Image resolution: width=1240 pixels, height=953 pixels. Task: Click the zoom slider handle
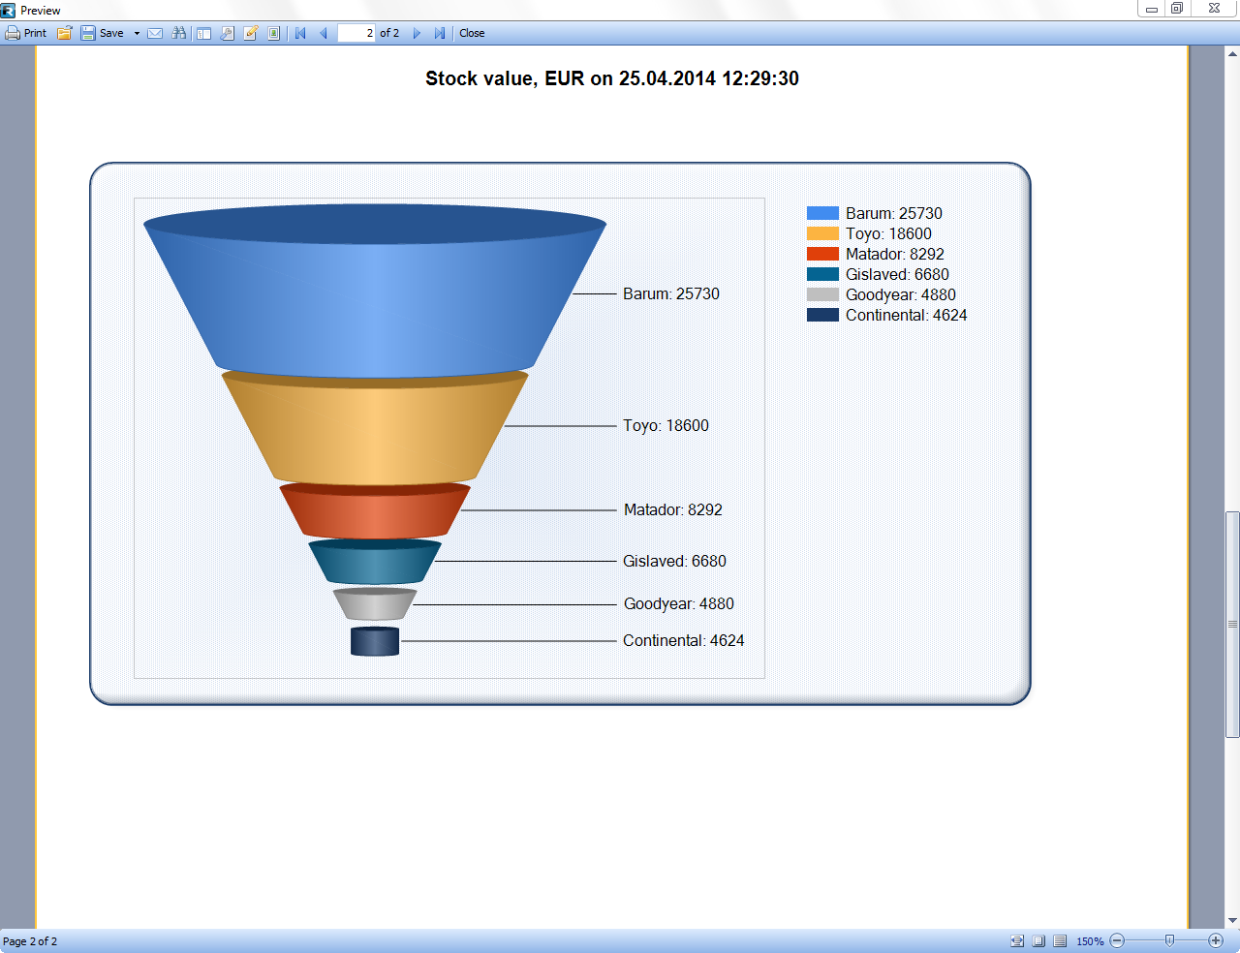(x=1170, y=940)
